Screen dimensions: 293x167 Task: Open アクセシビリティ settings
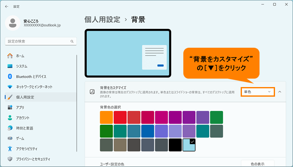point(40,149)
